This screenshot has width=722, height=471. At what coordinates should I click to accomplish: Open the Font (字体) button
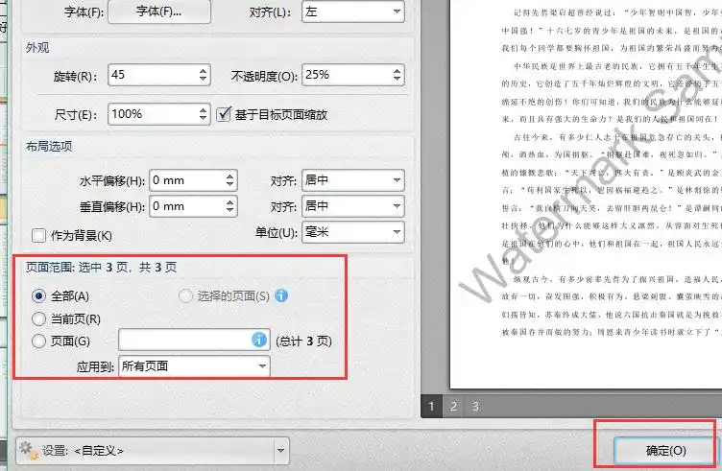(159, 12)
